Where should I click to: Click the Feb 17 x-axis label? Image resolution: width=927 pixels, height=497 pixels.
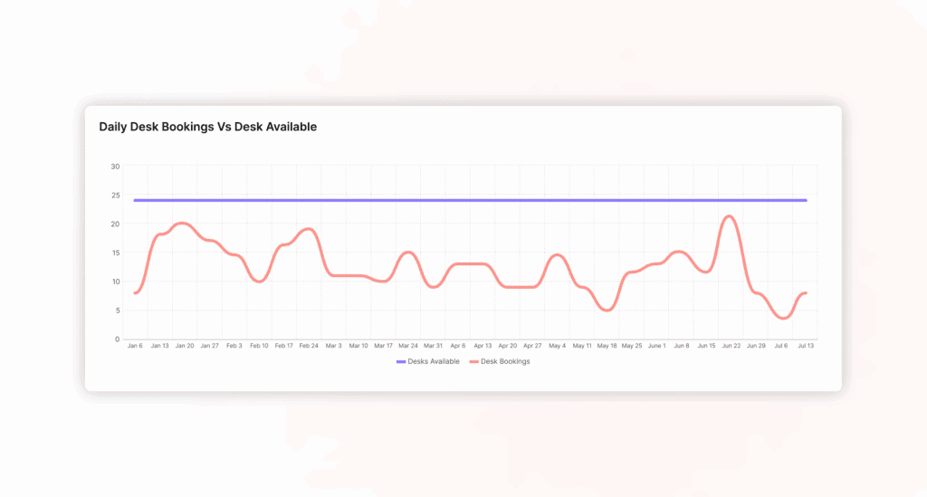point(283,346)
